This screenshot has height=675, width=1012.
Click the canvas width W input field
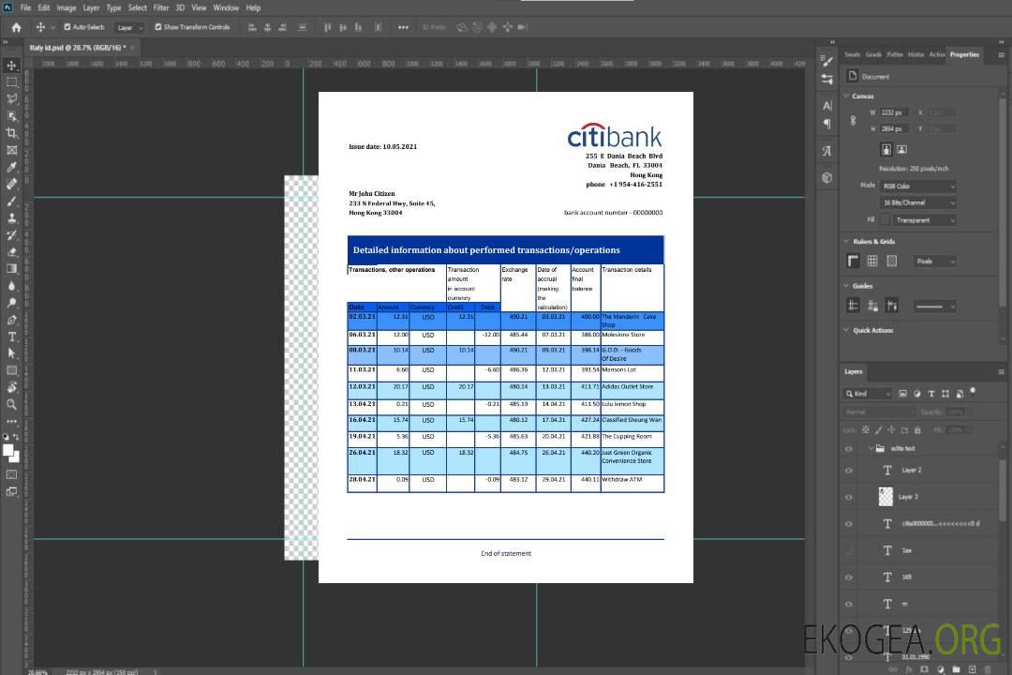pyautogui.click(x=895, y=112)
